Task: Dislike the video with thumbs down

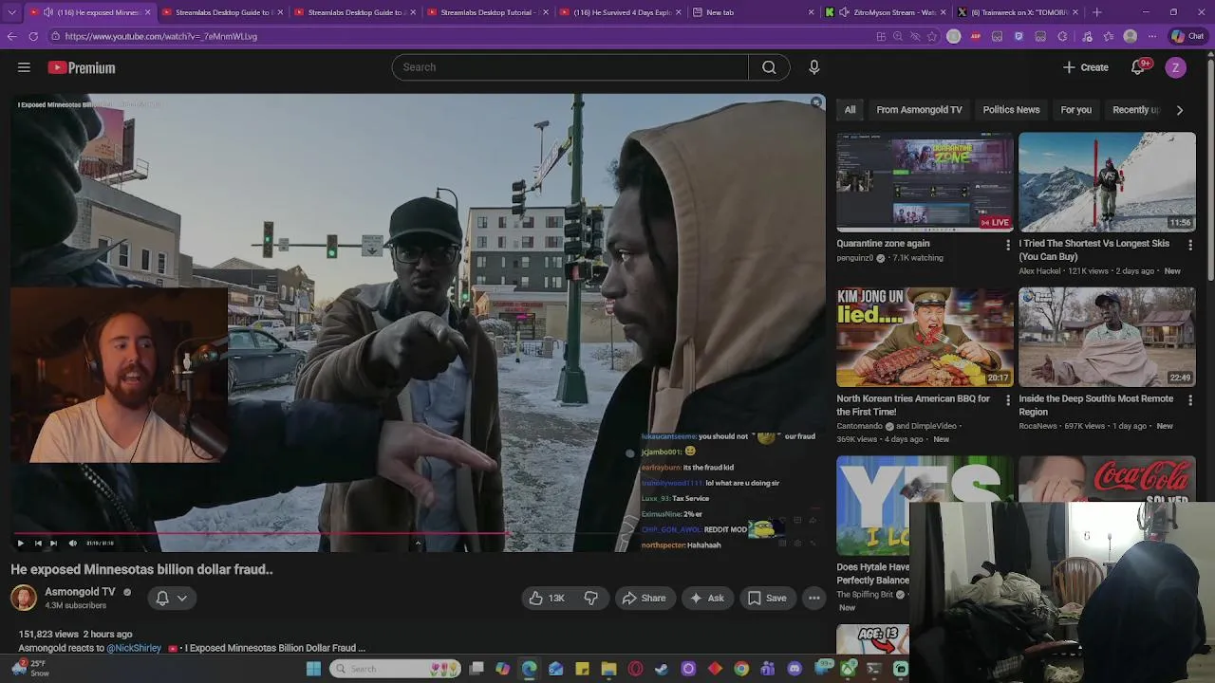Action: tap(591, 598)
